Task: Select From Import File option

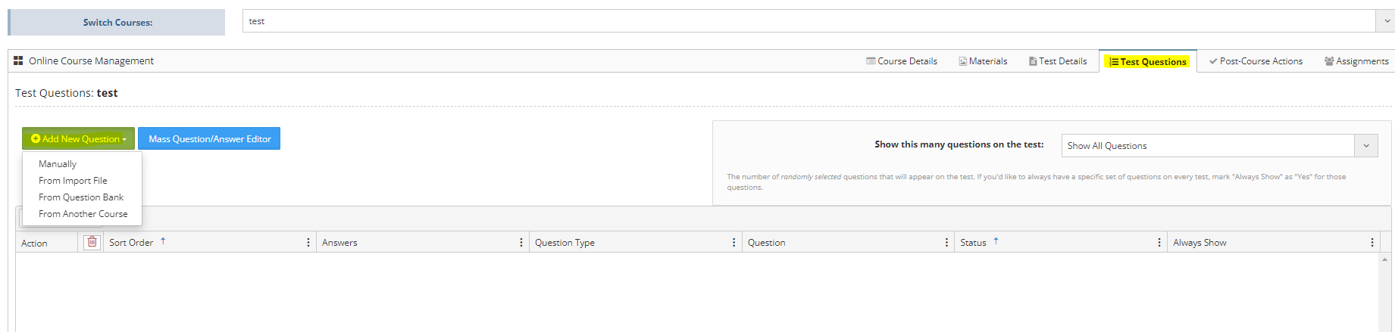Action: point(73,181)
